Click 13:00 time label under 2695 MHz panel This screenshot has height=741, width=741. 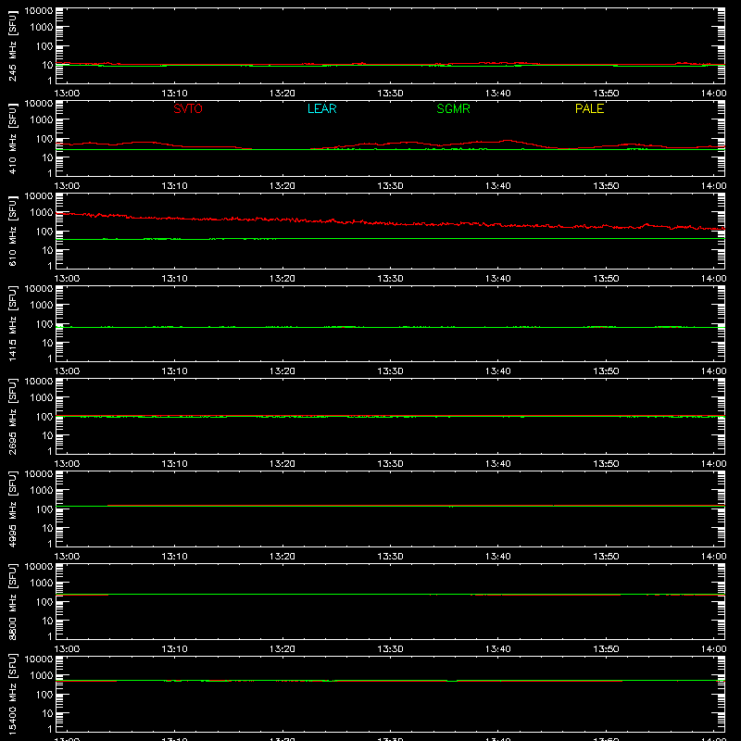pyautogui.click(x=67, y=464)
